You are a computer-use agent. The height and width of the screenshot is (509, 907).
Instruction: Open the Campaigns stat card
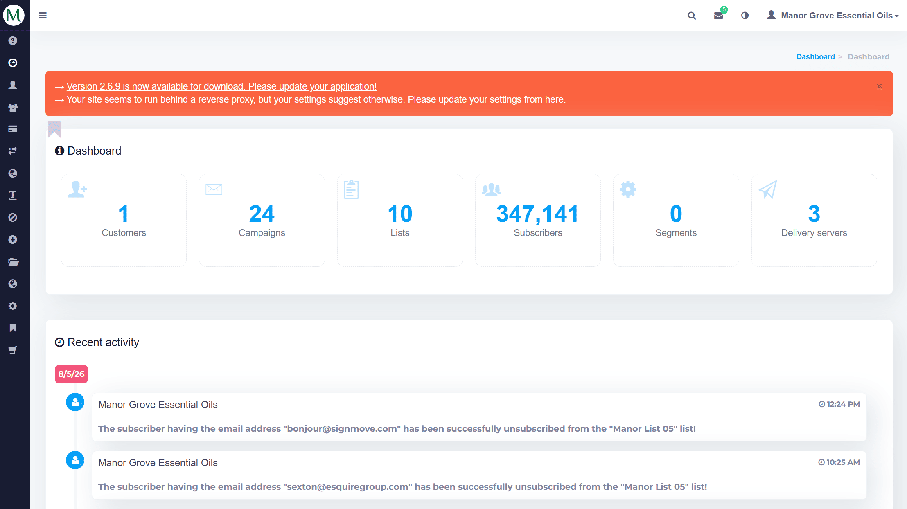pyautogui.click(x=262, y=220)
